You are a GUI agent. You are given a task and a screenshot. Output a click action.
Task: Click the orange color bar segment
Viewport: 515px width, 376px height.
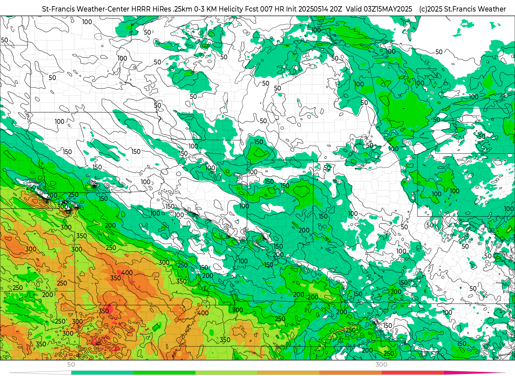pyautogui.click(x=350, y=373)
